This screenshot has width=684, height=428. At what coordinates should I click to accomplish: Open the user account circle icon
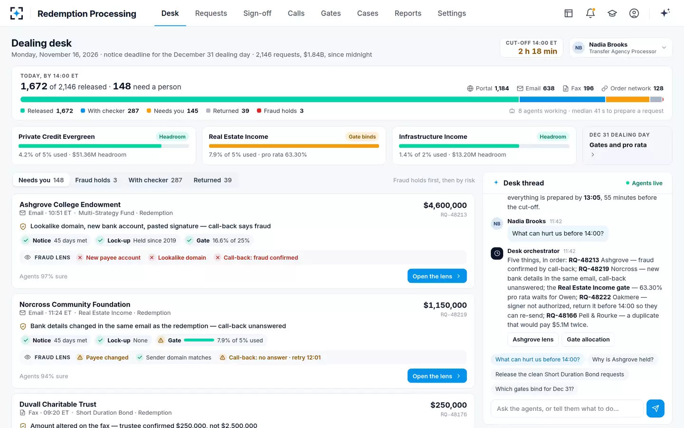coord(634,13)
